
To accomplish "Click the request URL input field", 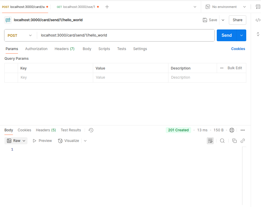I will click(126, 35).
